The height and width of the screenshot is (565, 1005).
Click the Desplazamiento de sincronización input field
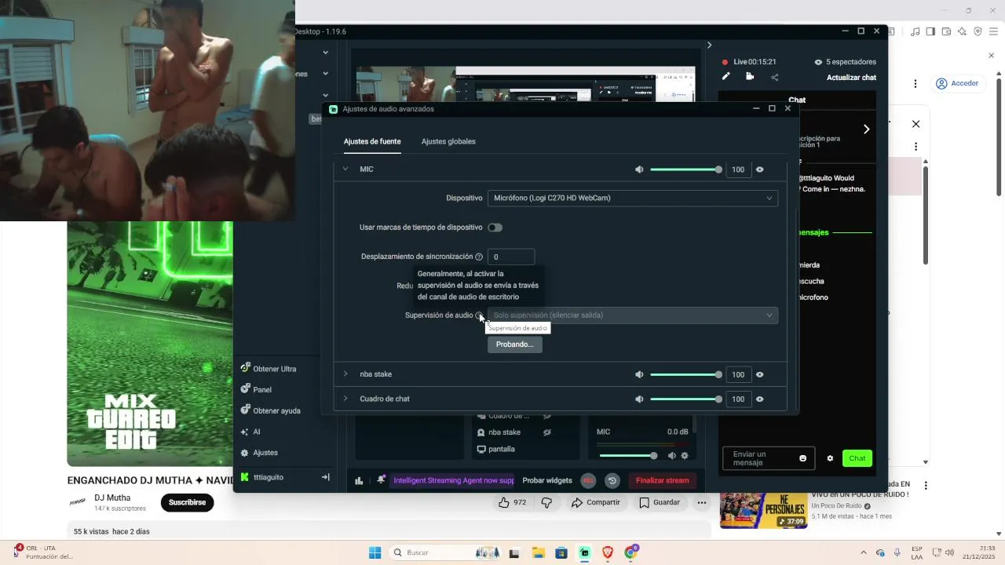511,257
